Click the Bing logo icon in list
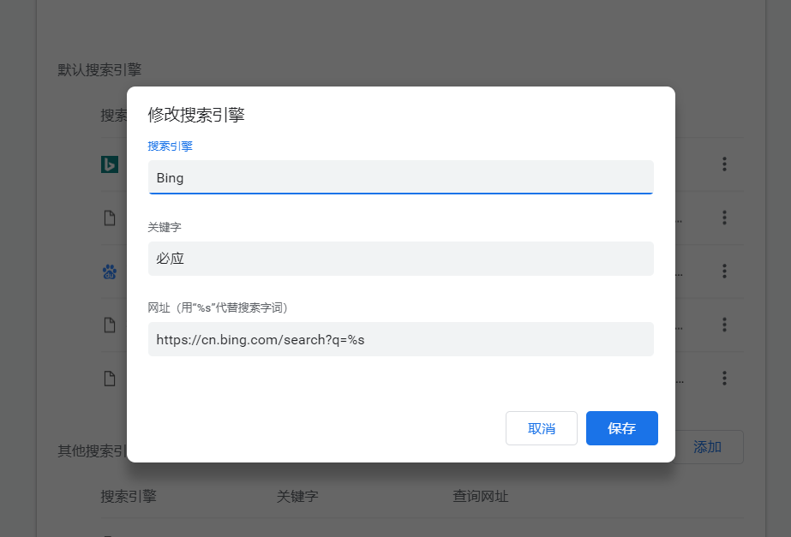 (x=110, y=164)
